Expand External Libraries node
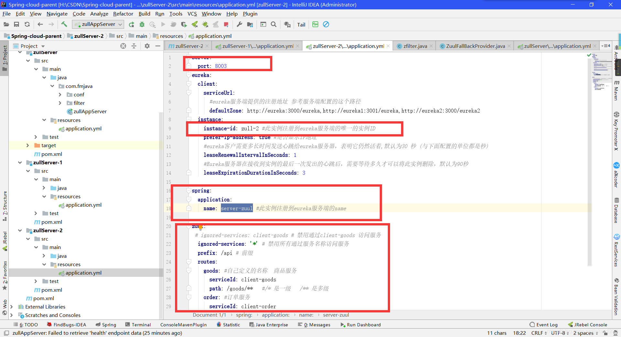This screenshot has height=337, width=621. [x=12, y=307]
